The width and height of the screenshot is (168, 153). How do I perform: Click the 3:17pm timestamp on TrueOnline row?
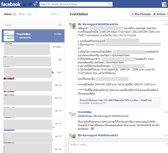point(58,34)
